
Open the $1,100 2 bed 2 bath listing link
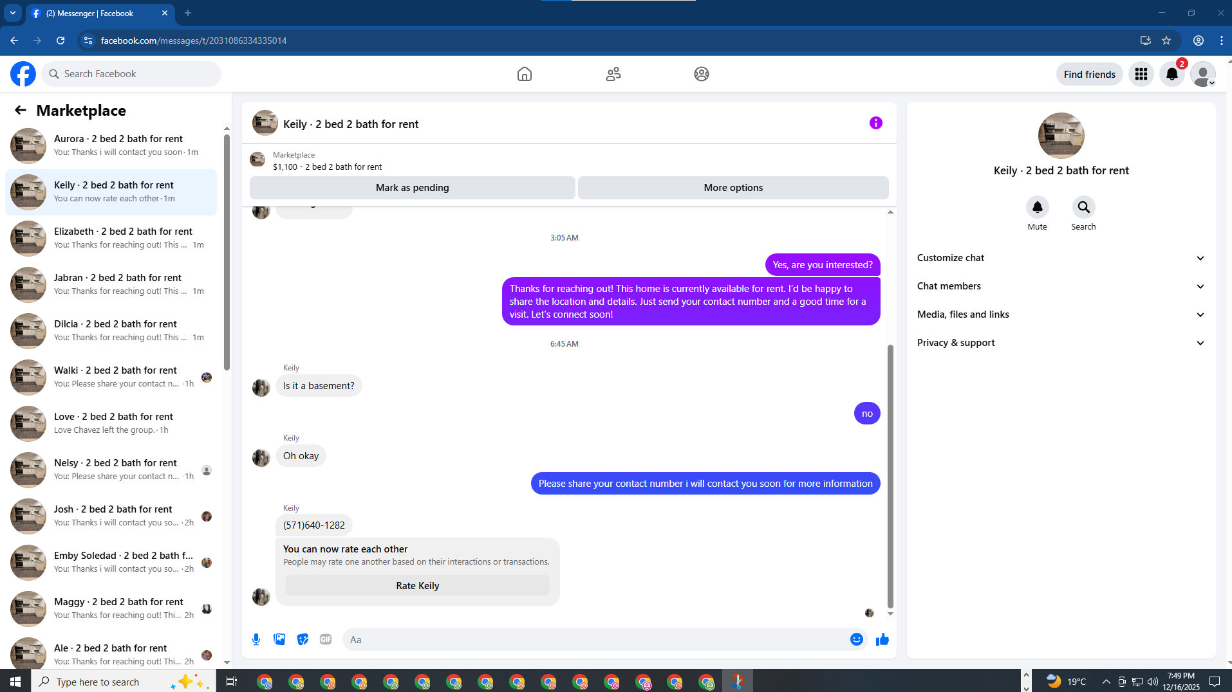coord(328,167)
